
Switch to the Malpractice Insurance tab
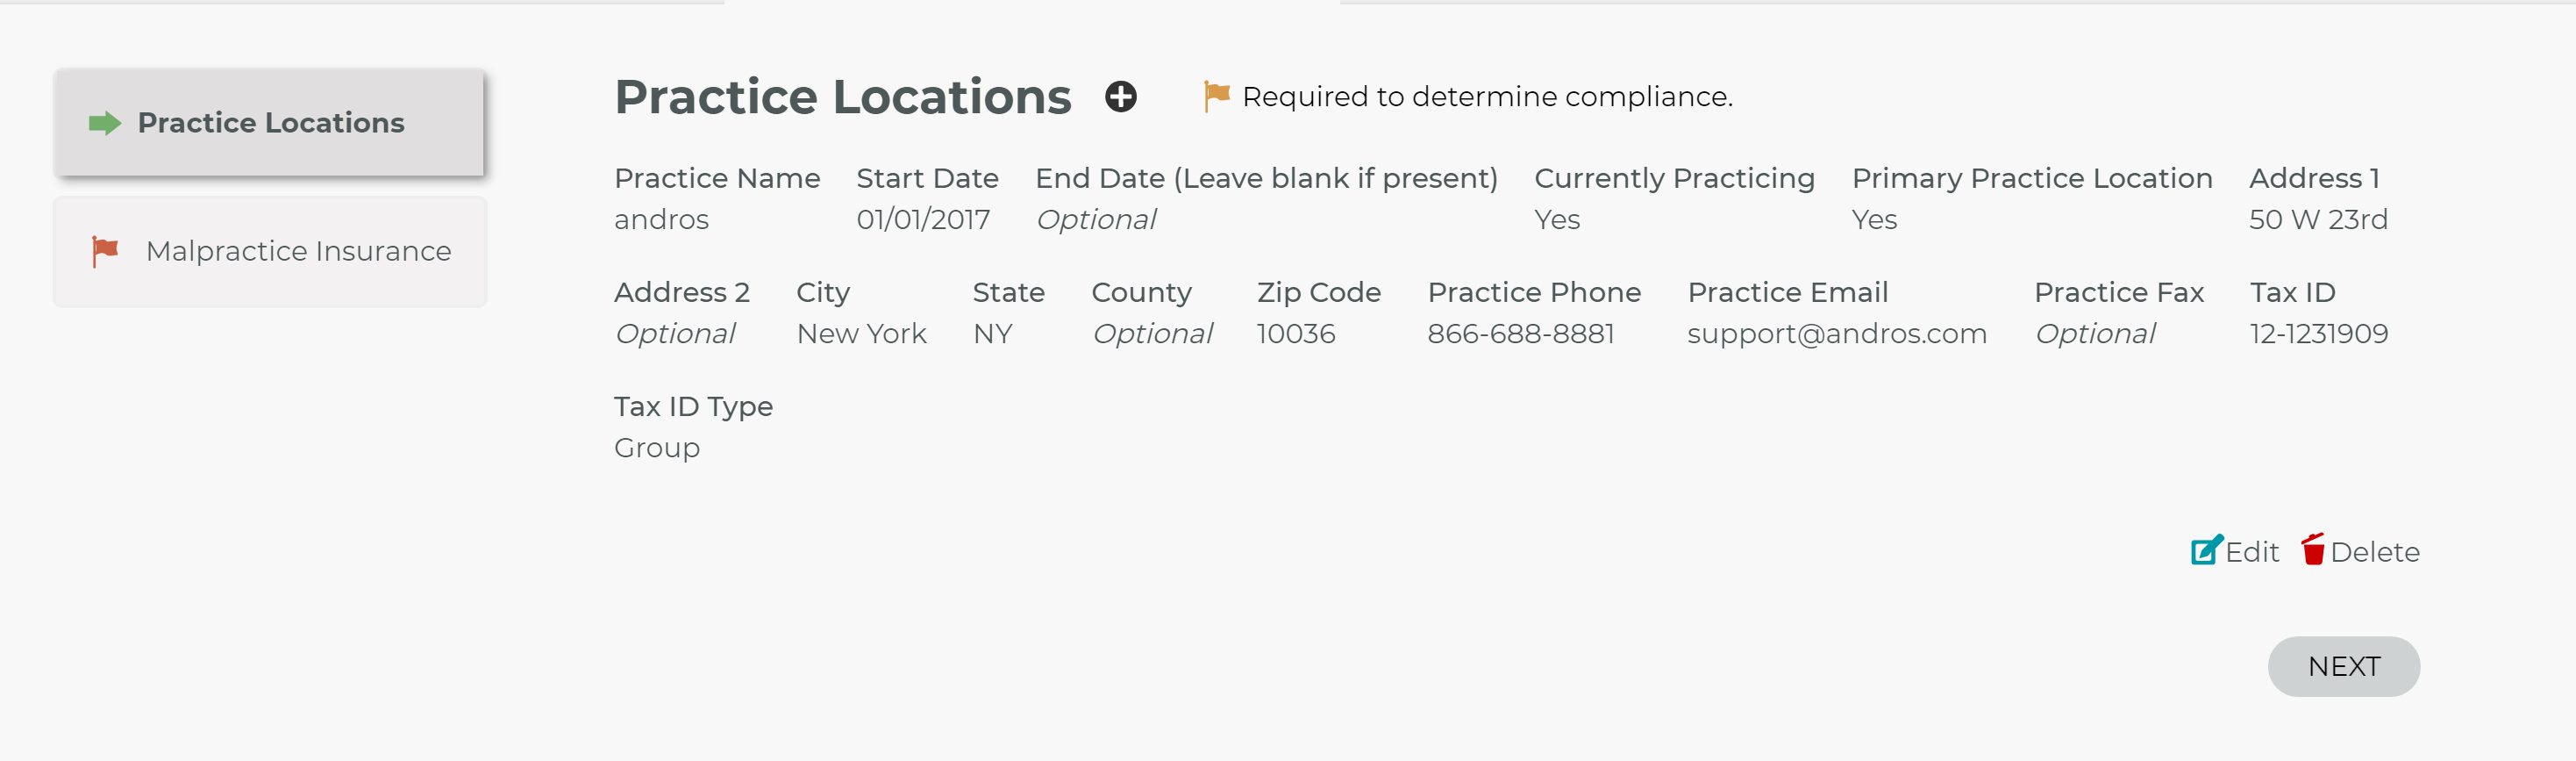click(x=270, y=251)
